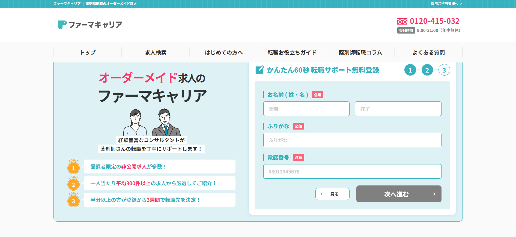Click かんたん60秒 転職サポート無料登録 heading
Image resolution: width=516 pixels, height=237 pixels.
click(x=323, y=70)
